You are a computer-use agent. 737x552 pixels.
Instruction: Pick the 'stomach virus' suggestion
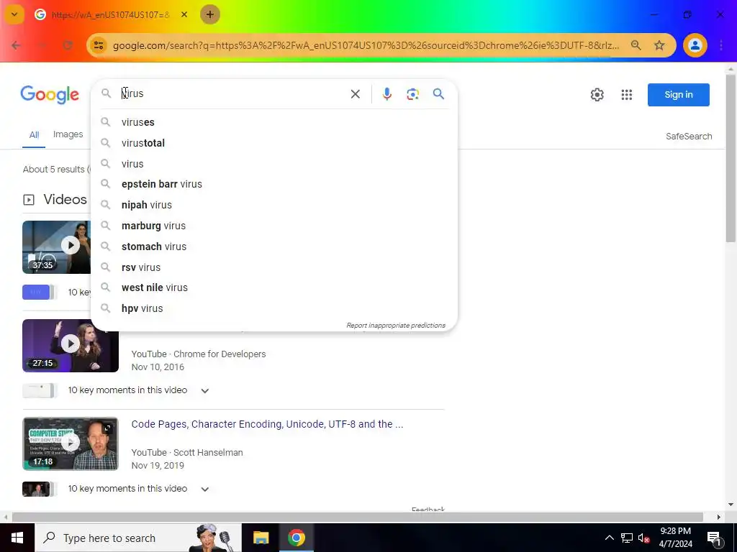[274, 247]
